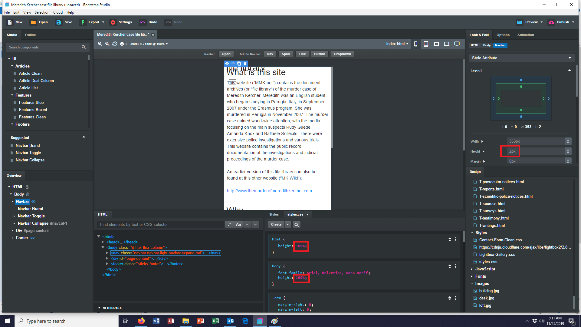Increment the Width stepper
Viewport: 581px width, 327px height.
(568, 140)
